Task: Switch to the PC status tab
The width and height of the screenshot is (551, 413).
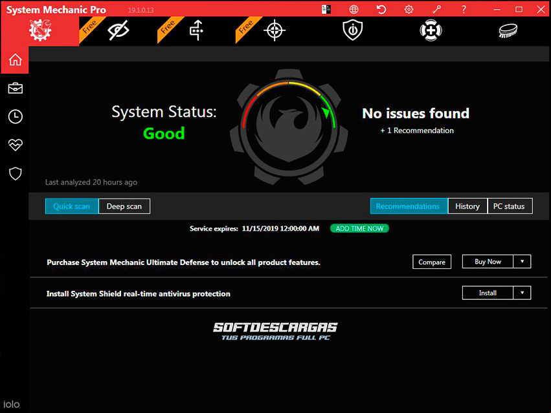Action: [x=510, y=206]
